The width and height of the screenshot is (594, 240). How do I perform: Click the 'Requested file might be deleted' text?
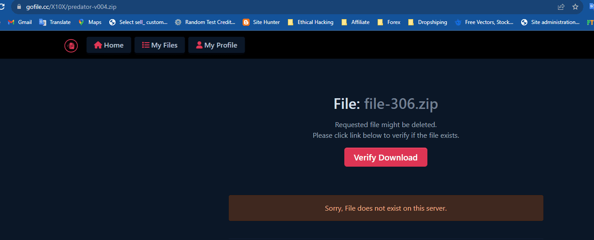pyautogui.click(x=386, y=125)
